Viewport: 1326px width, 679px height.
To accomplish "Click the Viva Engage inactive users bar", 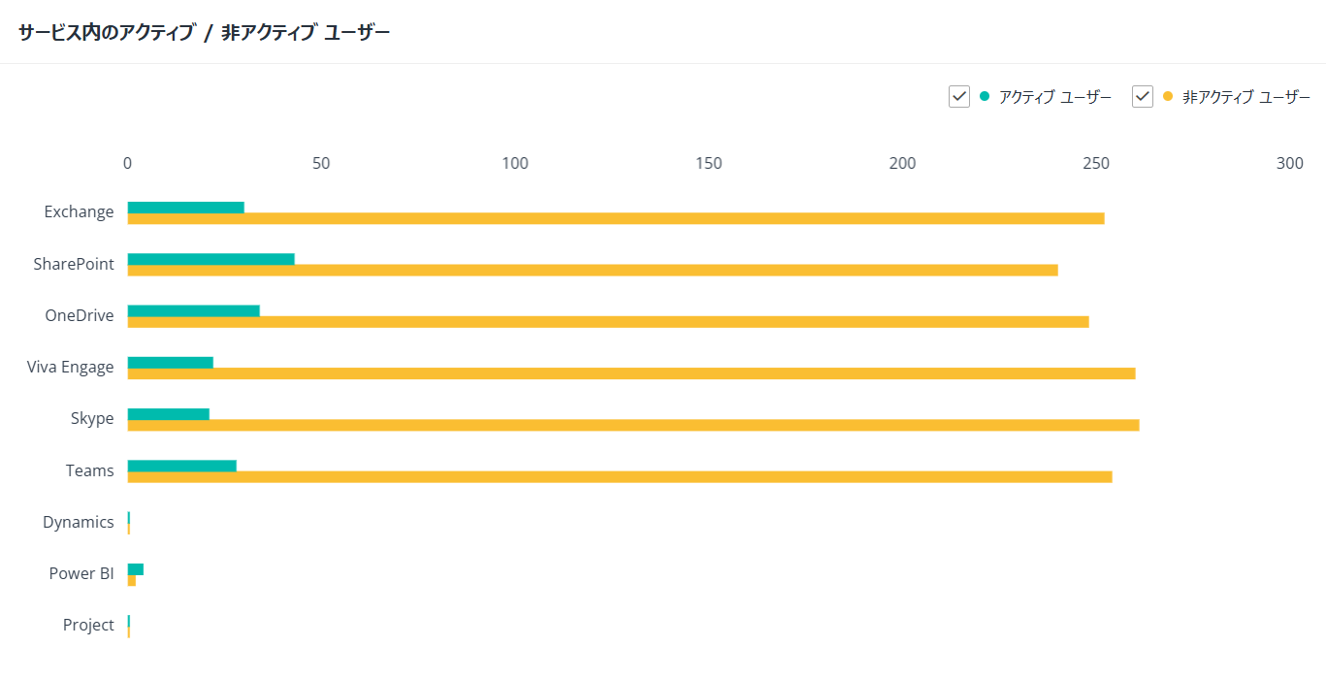I will [x=631, y=373].
